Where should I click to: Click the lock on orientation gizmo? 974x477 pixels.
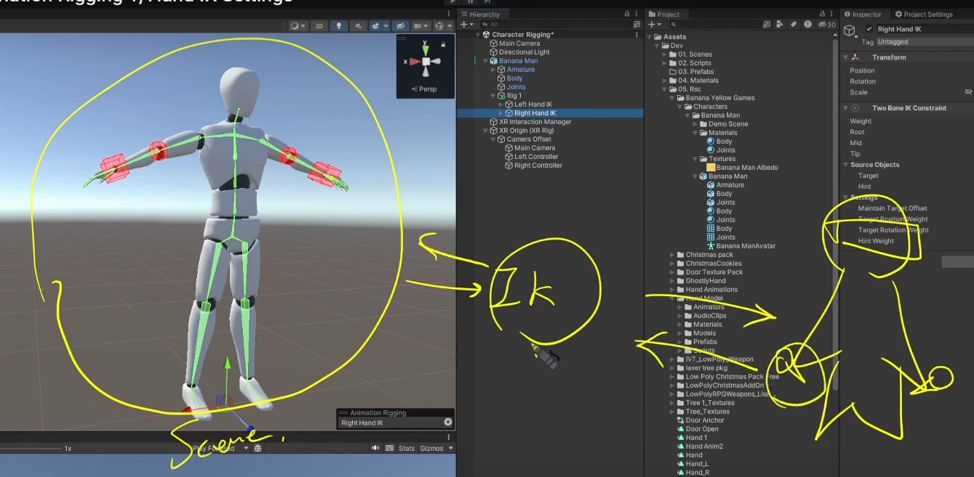click(443, 44)
